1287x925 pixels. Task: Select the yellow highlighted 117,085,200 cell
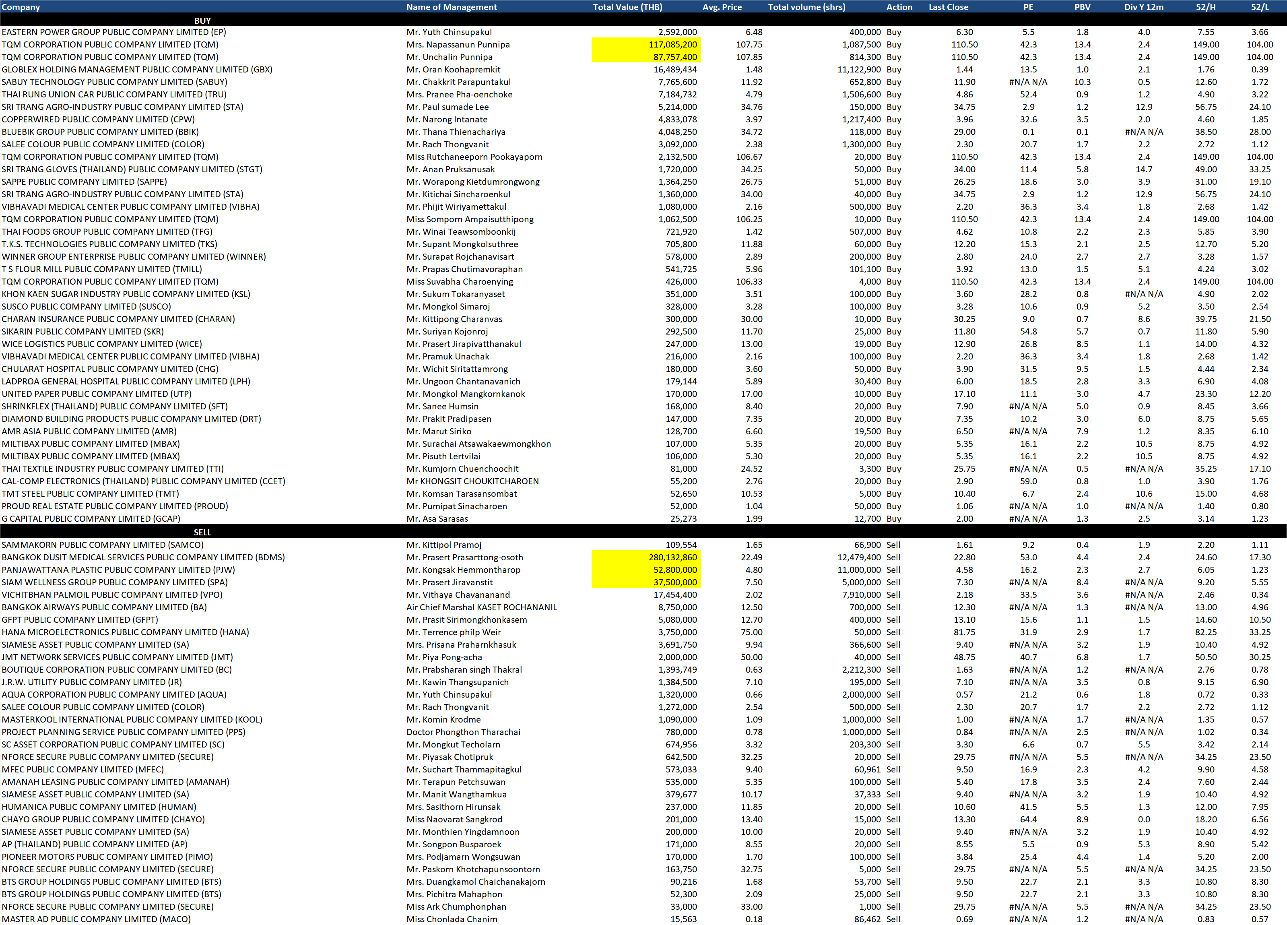646,44
